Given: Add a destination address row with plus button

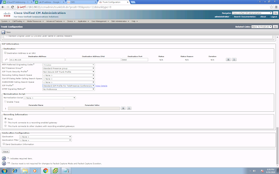Looking at the screenshot, I should [228, 60].
